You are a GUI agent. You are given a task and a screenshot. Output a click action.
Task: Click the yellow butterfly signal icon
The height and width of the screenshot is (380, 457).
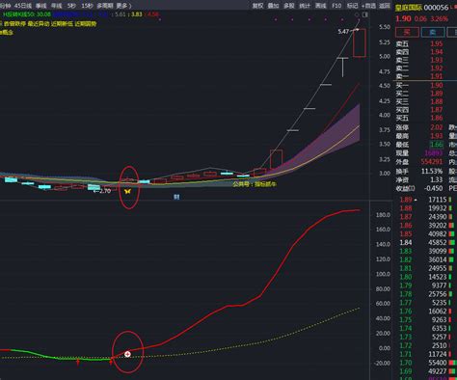[127, 191]
